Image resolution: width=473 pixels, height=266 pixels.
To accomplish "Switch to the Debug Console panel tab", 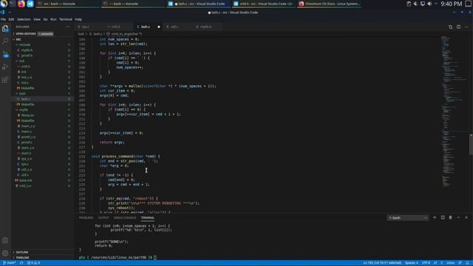I will click(x=125, y=217).
